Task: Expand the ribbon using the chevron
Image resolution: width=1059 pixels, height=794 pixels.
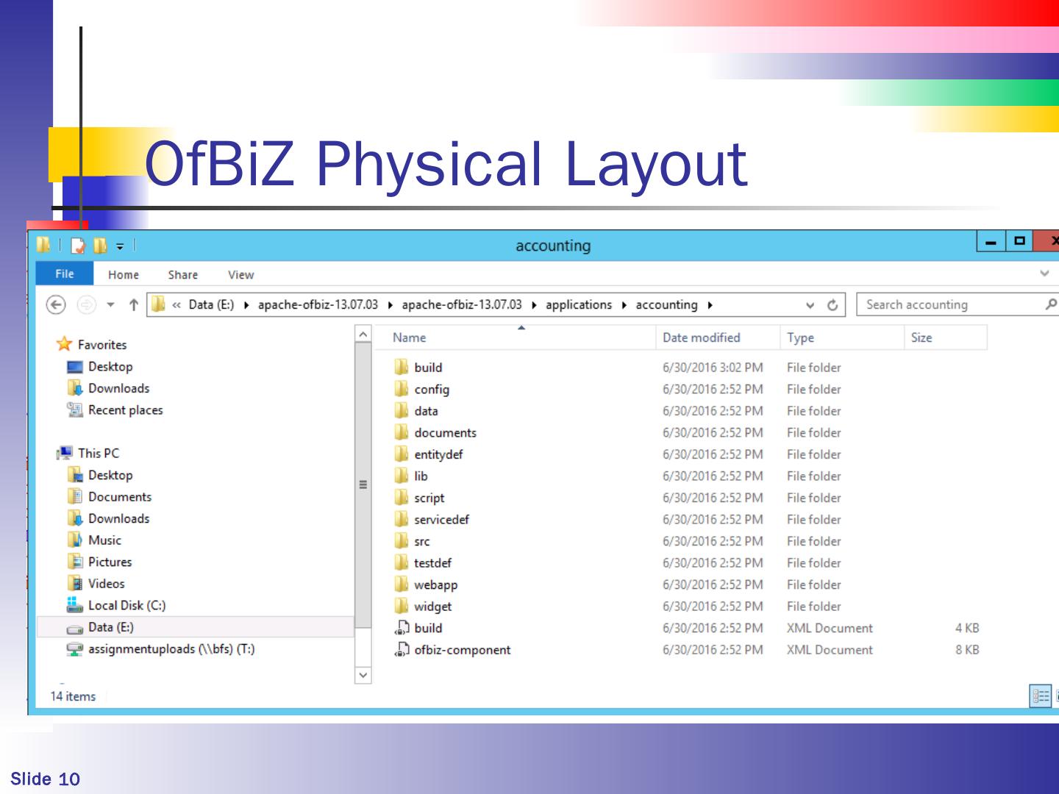Action: click(x=1044, y=273)
